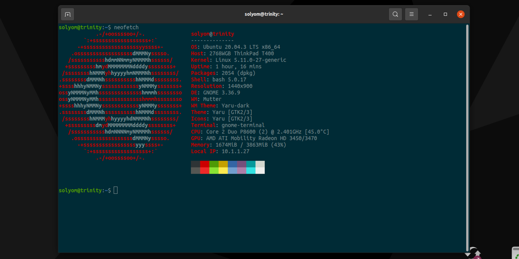
Task: Click the yellow color block in bottom row
Action: (223, 171)
